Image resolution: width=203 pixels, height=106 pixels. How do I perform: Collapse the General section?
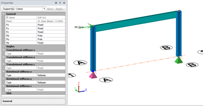point(4,14)
